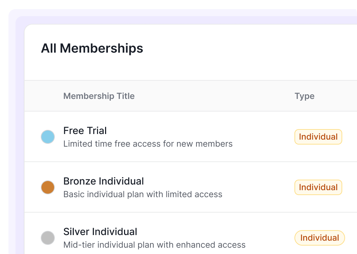The image size is (357, 254).
Task: Click the orange Bronze Individual color dot
Action: coord(48,187)
